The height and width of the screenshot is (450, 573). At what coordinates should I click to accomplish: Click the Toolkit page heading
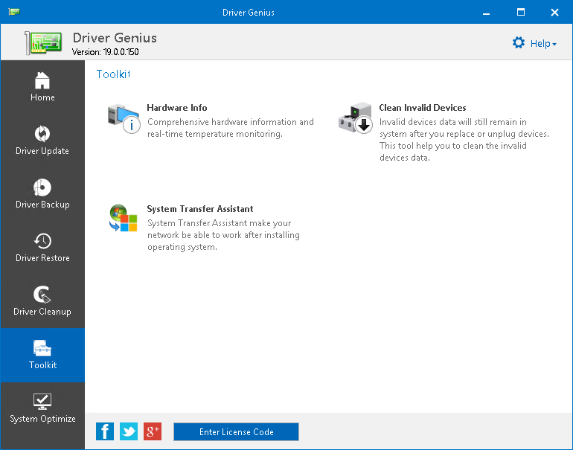[113, 74]
